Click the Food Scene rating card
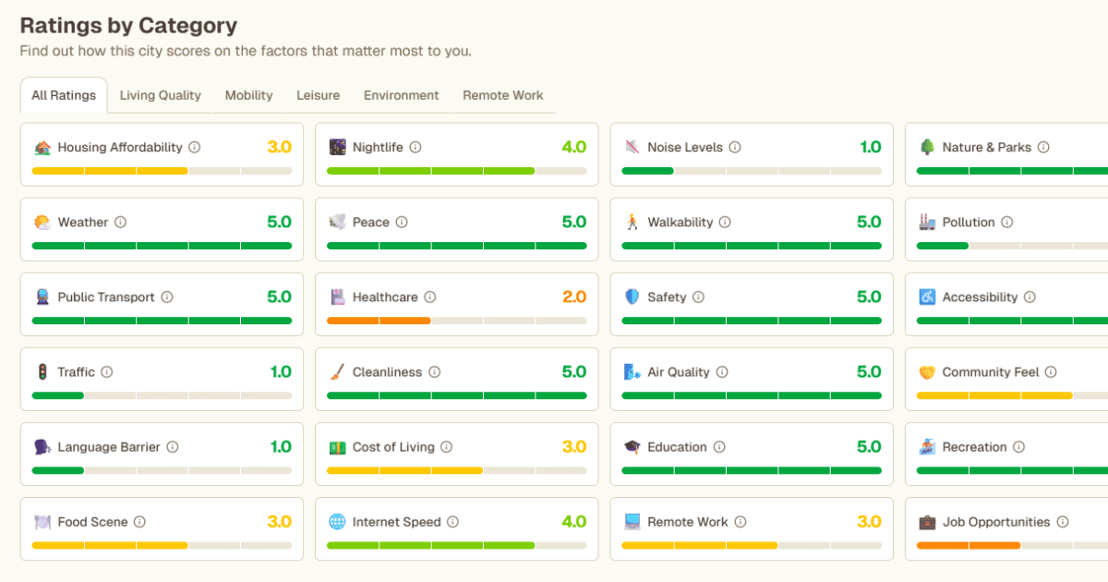Screen dimensions: 1108x582 click(162, 529)
